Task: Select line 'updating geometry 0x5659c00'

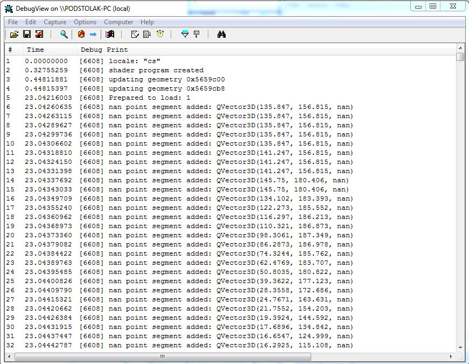Action: click(230, 79)
